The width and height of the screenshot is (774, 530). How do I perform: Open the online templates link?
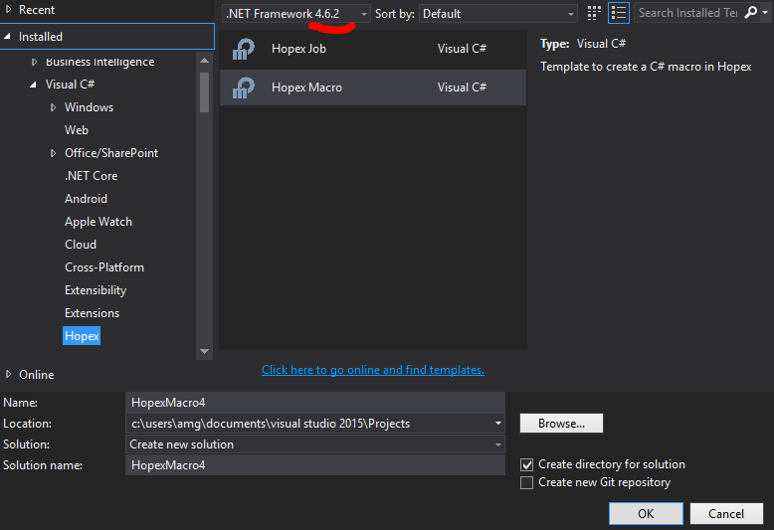coord(372,370)
